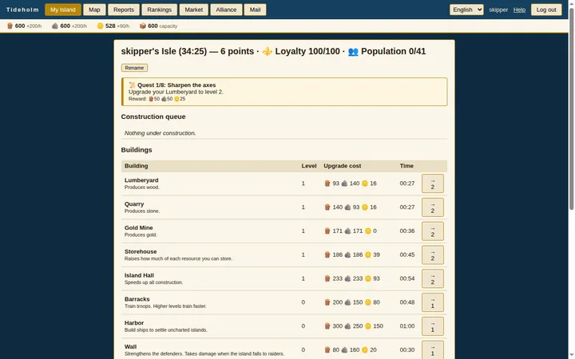Click the Level column header
This screenshot has width=575, height=359.
309,166
